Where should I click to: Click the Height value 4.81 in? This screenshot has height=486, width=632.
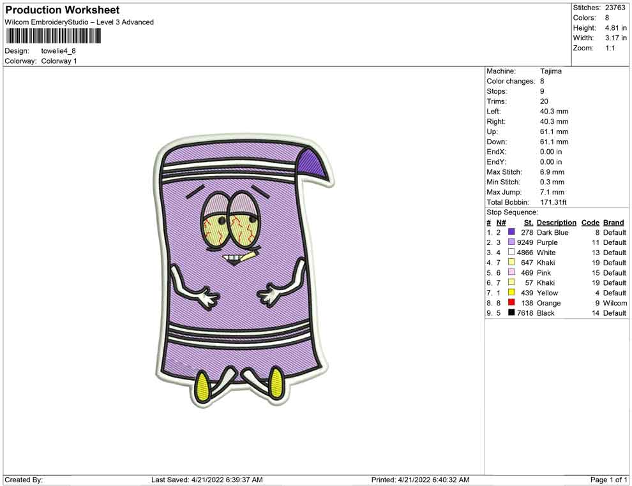click(616, 28)
